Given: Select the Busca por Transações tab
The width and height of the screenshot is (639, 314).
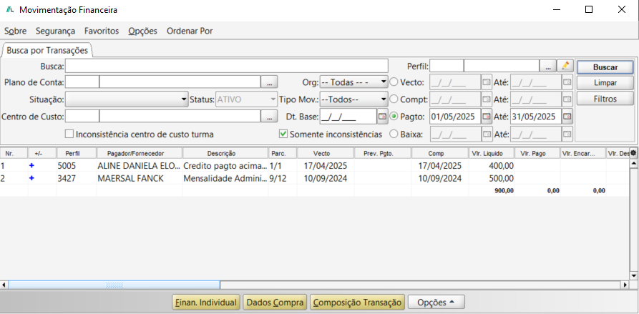Looking at the screenshot, I should (x=47, y=51).
